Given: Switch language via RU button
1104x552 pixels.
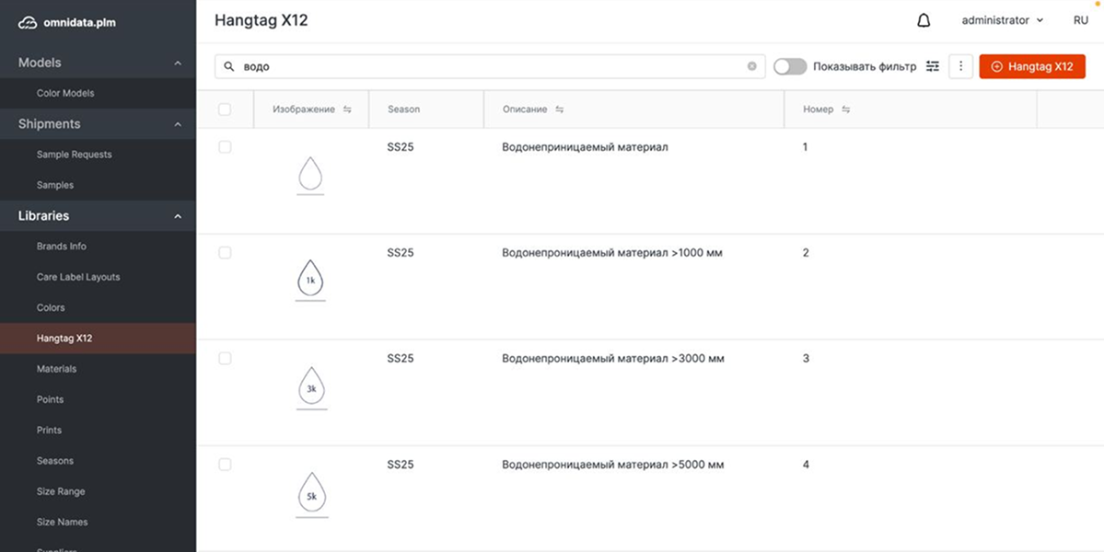Looking at the screenshot, I should click(x=1080, y=20).
